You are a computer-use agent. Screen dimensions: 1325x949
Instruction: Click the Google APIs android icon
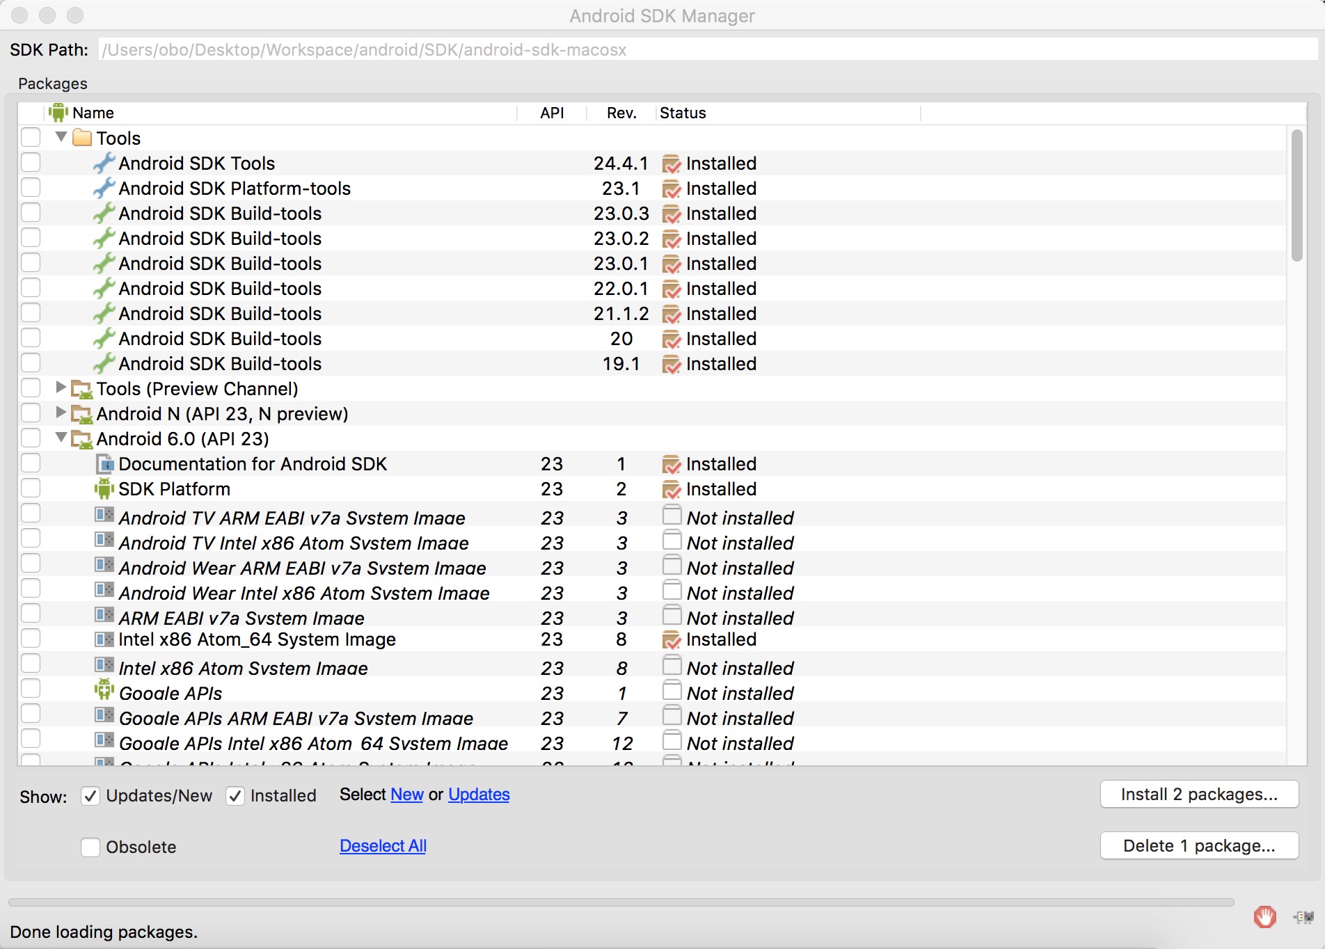click(x=104, y=689)
